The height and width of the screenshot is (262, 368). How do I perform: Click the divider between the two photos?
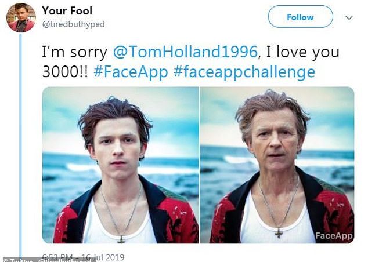(199, 165)
